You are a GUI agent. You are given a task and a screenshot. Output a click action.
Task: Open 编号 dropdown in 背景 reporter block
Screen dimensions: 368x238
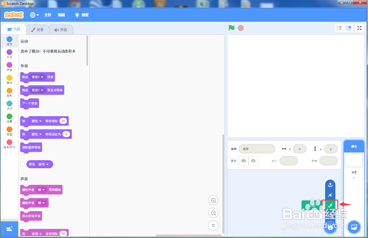point(44,164)
